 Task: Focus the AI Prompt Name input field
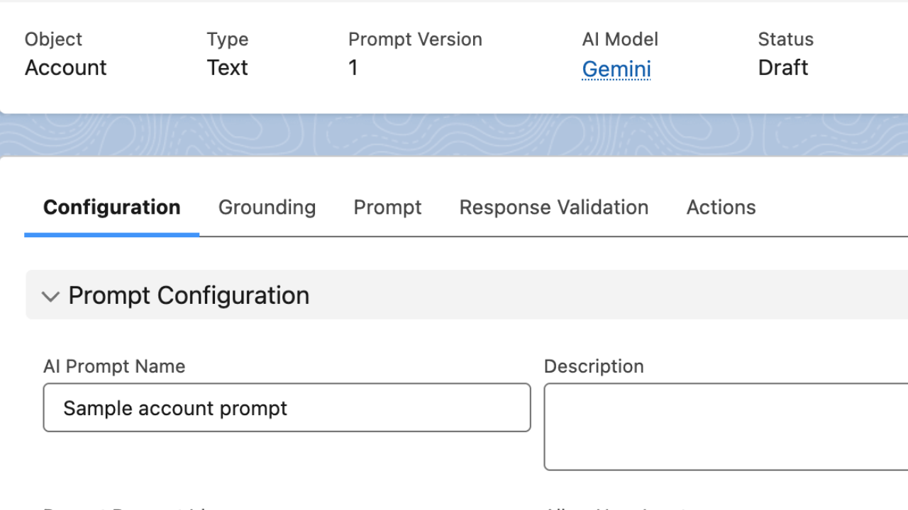tap(287, 408)
